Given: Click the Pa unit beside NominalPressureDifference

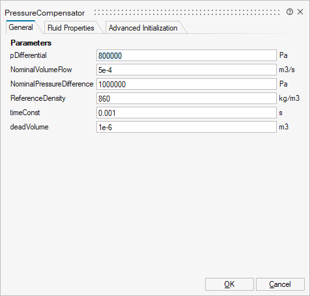Looking at the screenshot, I should tap(283, 84).
